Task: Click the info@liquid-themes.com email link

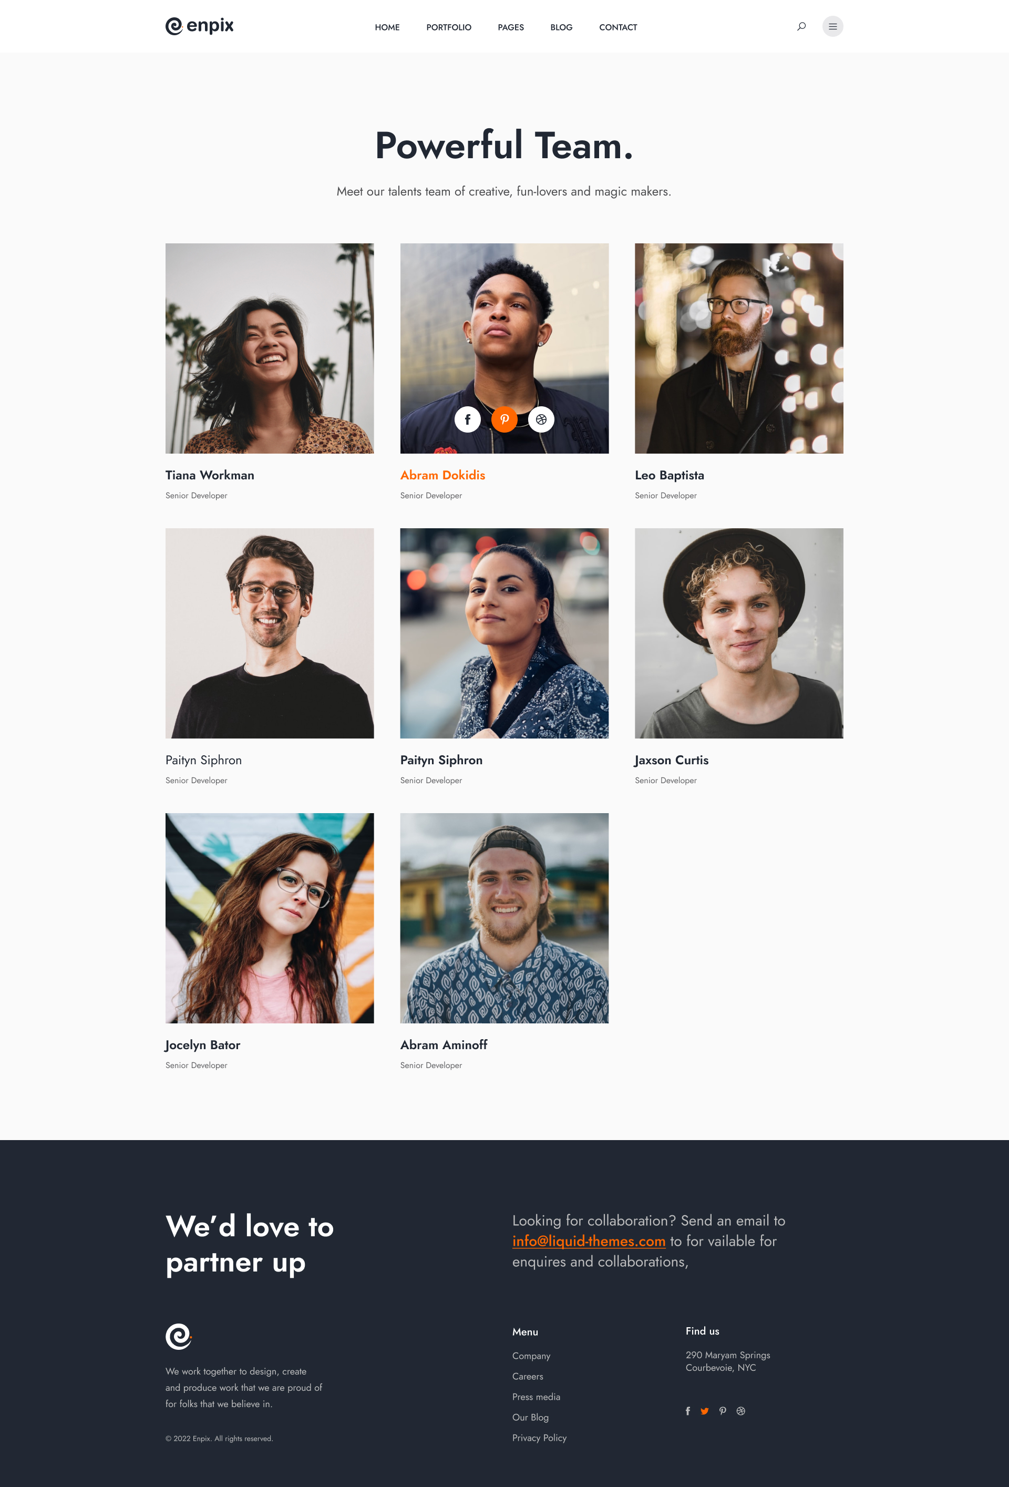Action: coord(589,1242)
